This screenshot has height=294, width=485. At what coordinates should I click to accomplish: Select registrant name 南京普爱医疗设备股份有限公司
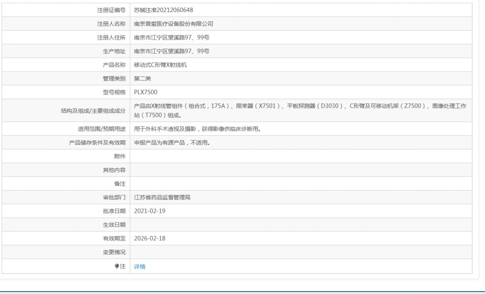point(173,24)
